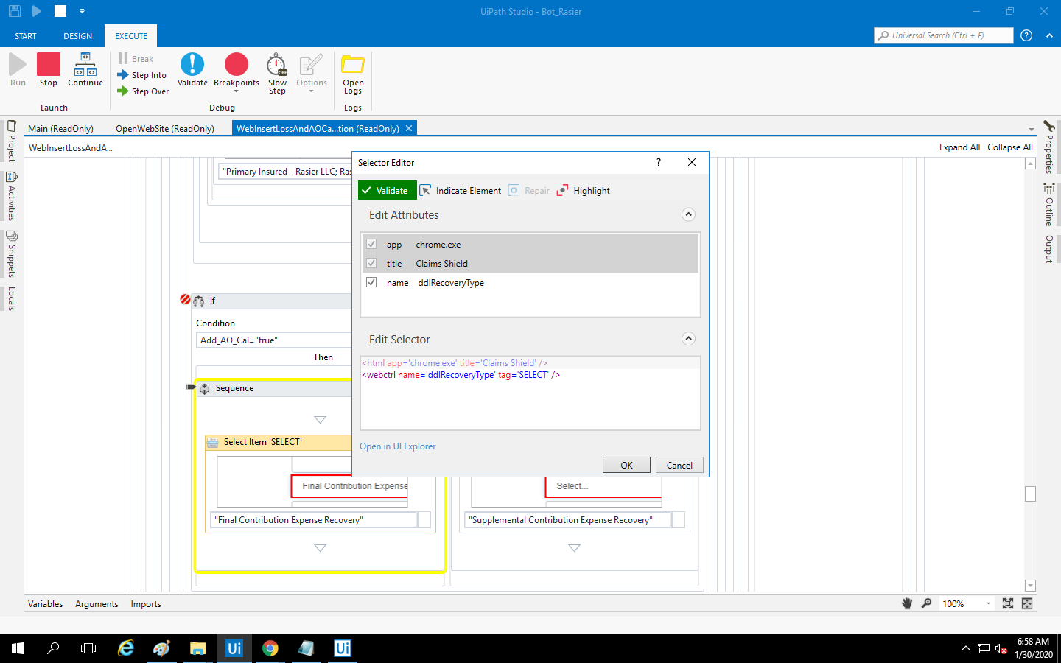The image size is (1061, 663).
Task: Open Logs folder
Action: (353, 74)
